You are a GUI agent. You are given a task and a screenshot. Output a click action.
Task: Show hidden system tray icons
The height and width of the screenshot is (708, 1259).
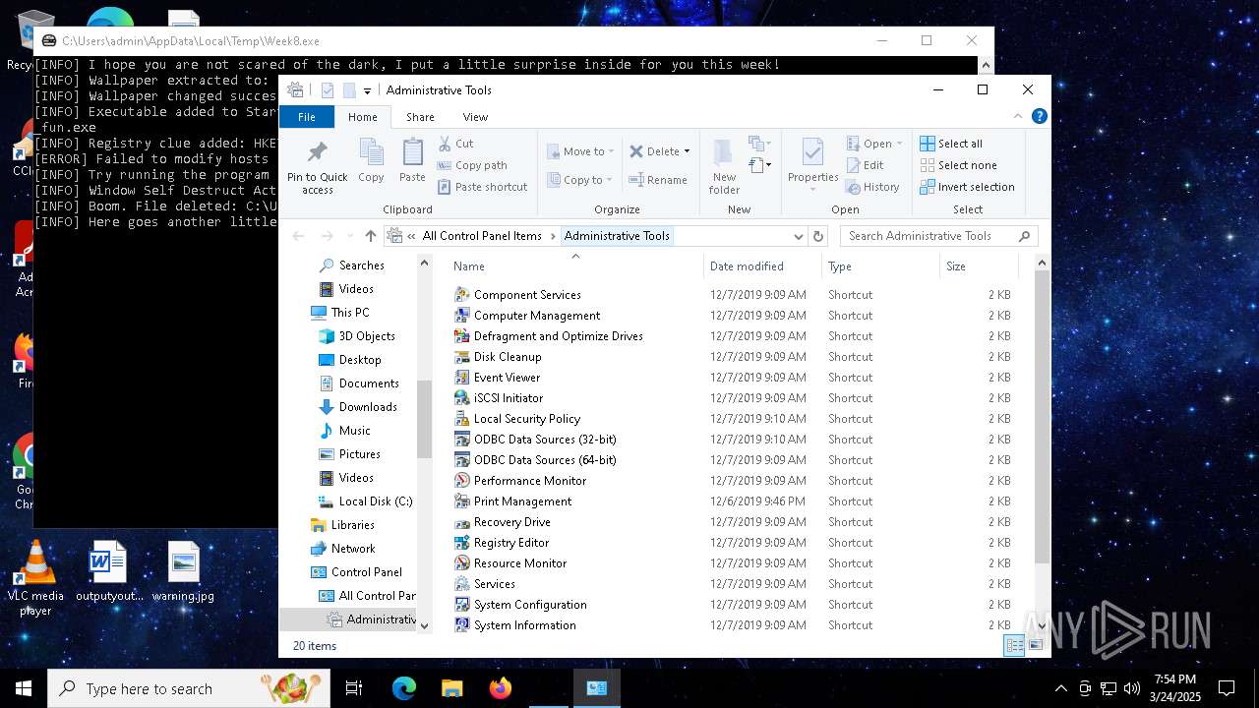[x=1060, y=688]
